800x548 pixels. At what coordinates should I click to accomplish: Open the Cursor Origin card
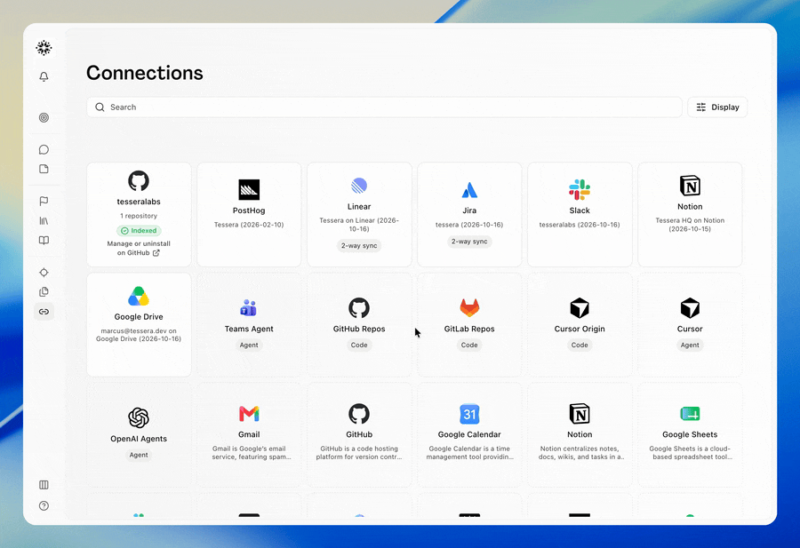(x=580, y=325)
